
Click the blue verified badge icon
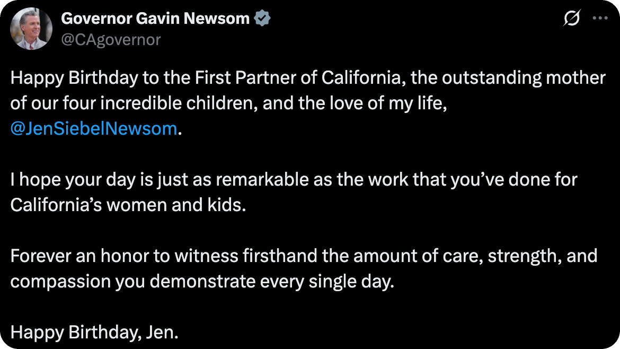coord(262,18)
